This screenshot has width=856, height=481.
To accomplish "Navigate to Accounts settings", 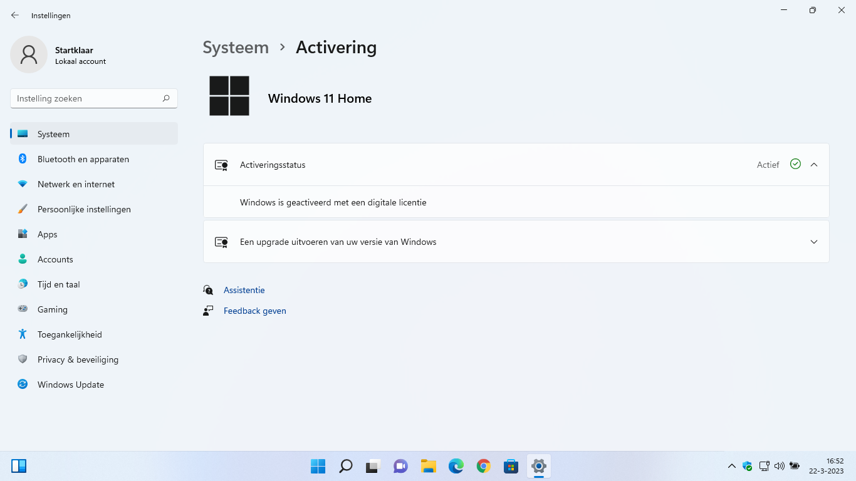I will (94, 259).
